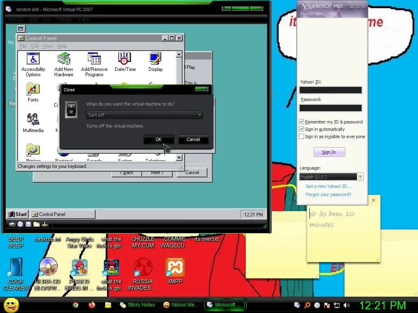Click the Control Panel scroll down arrow
The height and width of the screenshot is (313, 418).
point(179,158)
